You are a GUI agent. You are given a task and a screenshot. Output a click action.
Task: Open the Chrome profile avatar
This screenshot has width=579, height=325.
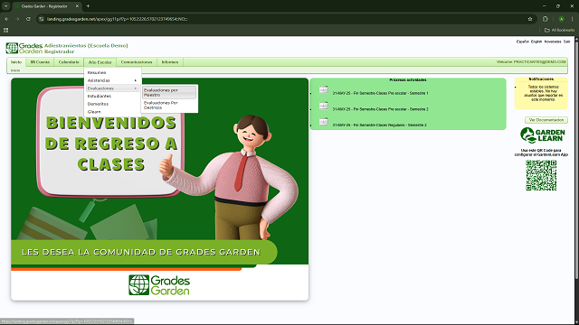pos(561,19)
